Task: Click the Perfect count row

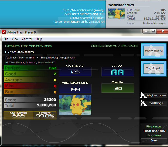Action: click(x=30, y=68)
